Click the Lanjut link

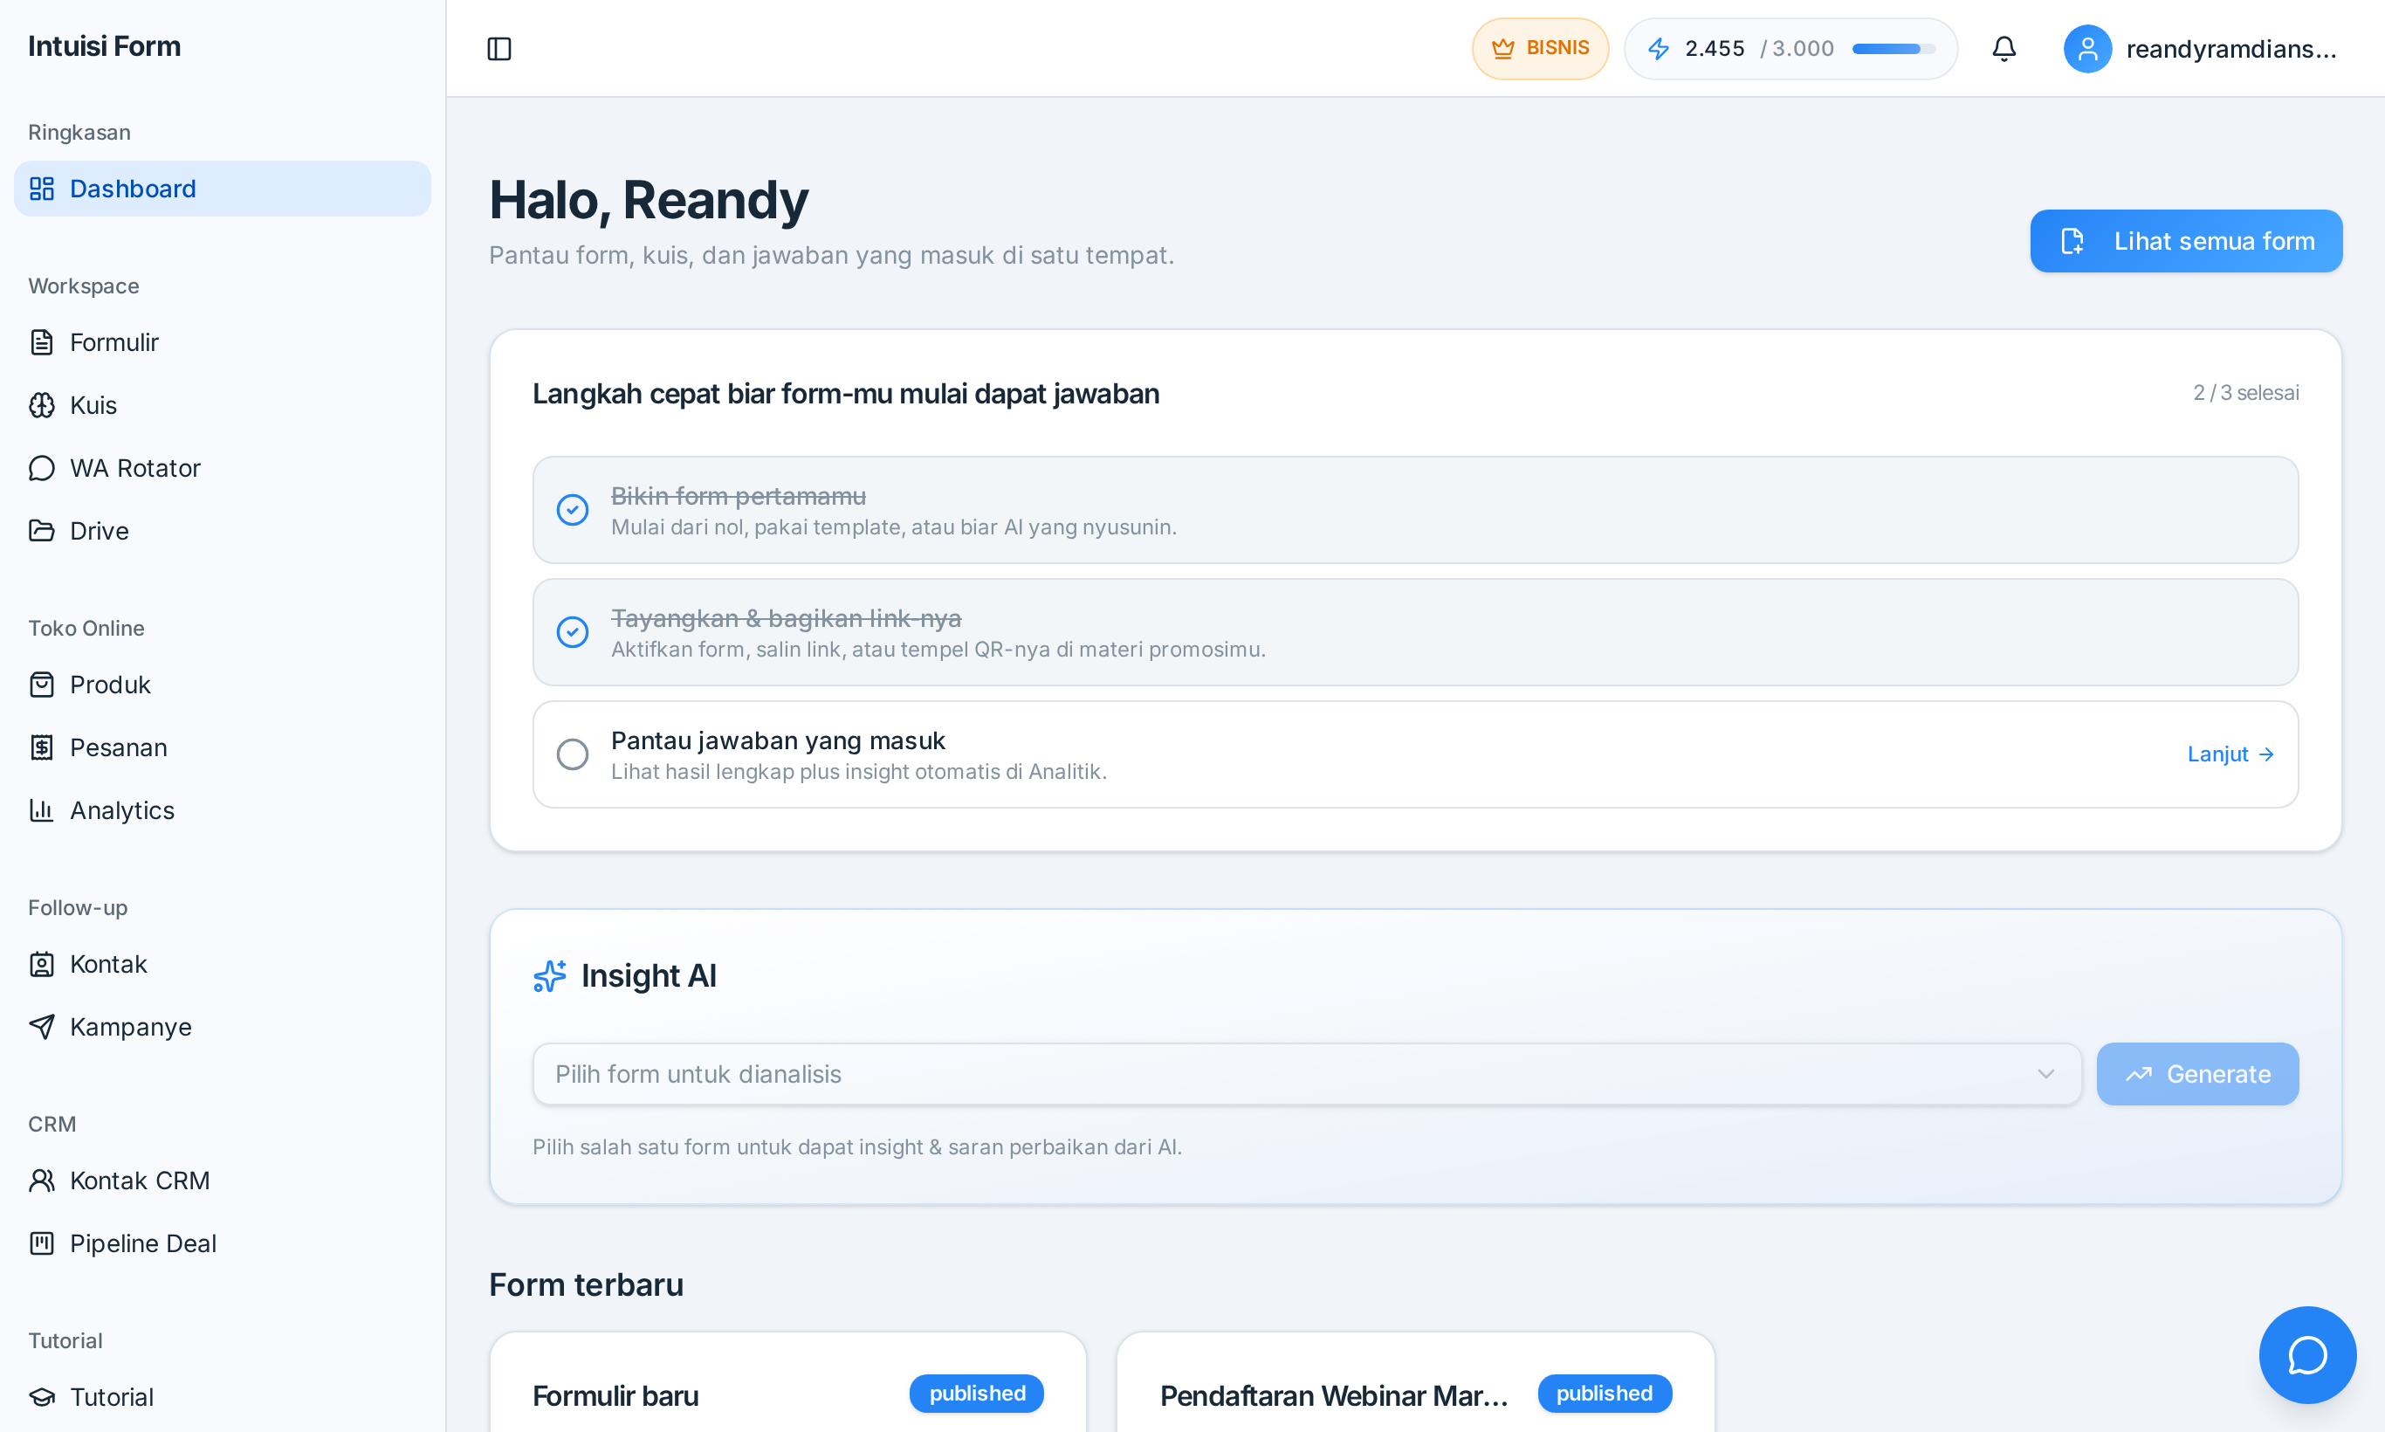pyautogui.click(x=2230, y=754)
